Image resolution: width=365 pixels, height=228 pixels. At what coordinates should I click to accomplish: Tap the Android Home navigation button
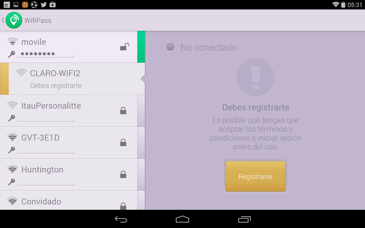[x=182, y=219]
